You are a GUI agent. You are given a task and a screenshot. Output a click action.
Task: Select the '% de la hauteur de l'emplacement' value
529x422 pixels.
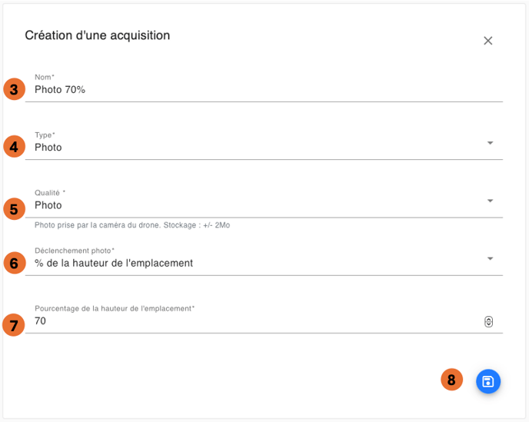[x=114, y=263]
